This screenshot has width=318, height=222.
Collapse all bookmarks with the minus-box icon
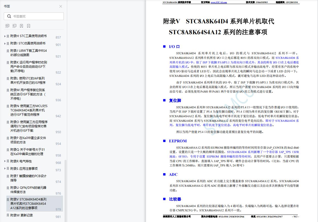[14, 26]
